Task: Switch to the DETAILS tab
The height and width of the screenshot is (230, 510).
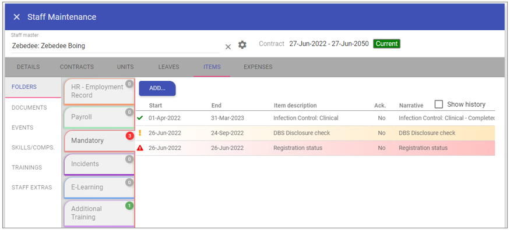Action: 29,67
